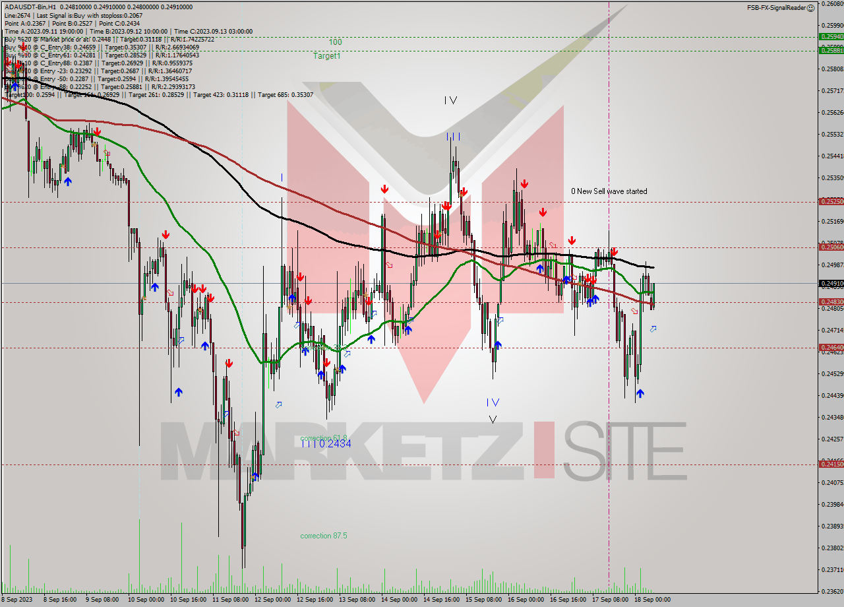Click the '9 Sep 08:00' time axis label

click(x=103, y=600)
